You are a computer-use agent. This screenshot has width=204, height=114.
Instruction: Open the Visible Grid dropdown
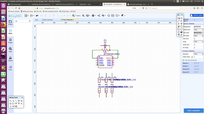click(198, 30)
